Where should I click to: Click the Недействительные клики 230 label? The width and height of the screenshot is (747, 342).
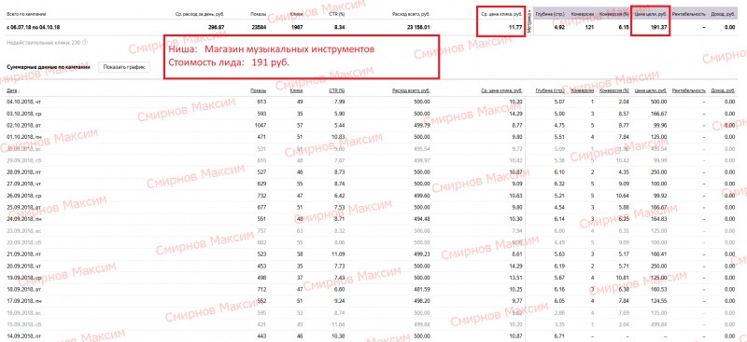click(43, 42)
